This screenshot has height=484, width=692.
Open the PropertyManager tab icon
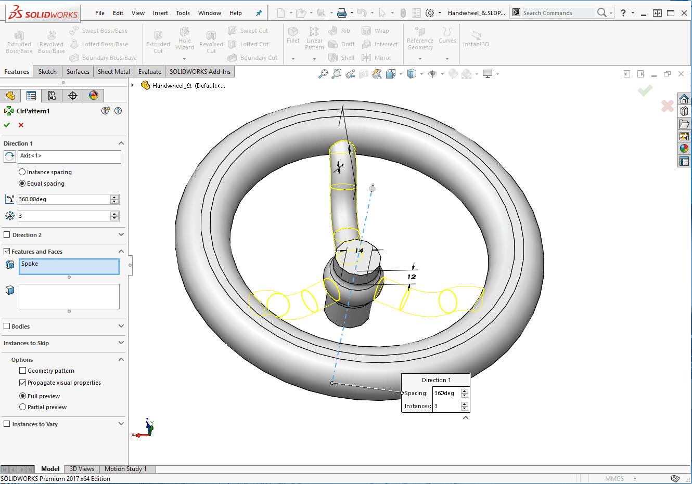pos(31,96)
